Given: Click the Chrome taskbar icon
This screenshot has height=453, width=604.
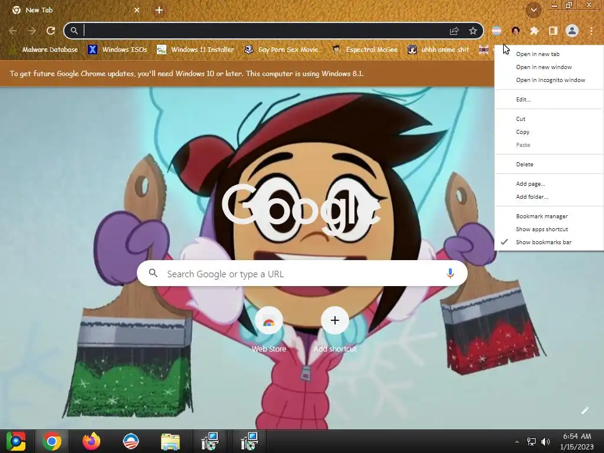Looking at the screenshot, I should click(52, 441).
